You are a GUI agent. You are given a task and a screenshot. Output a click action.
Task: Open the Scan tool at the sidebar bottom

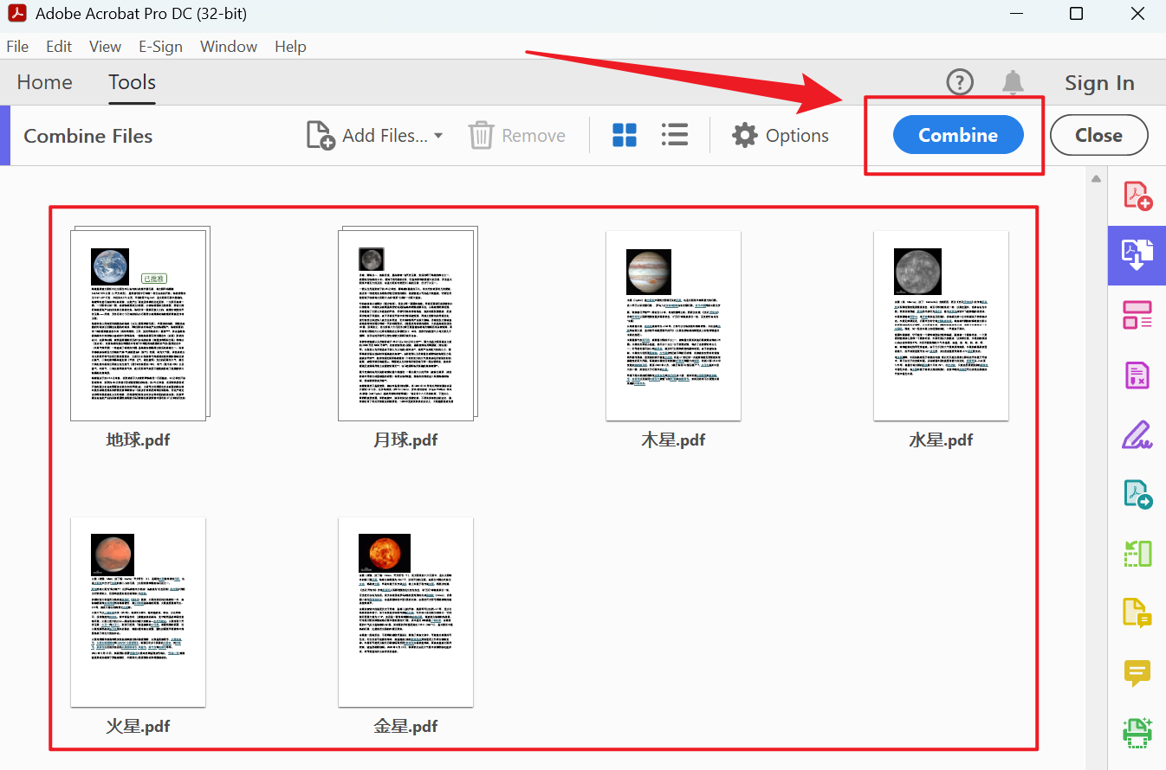click(1137, 733)
